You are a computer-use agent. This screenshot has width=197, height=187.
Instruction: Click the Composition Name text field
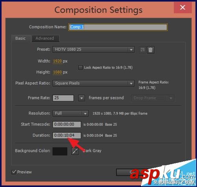(118, 27)
